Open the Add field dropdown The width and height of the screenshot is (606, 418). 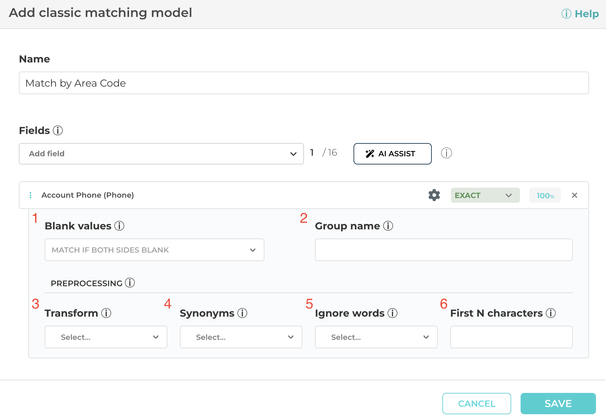point(161,154)
